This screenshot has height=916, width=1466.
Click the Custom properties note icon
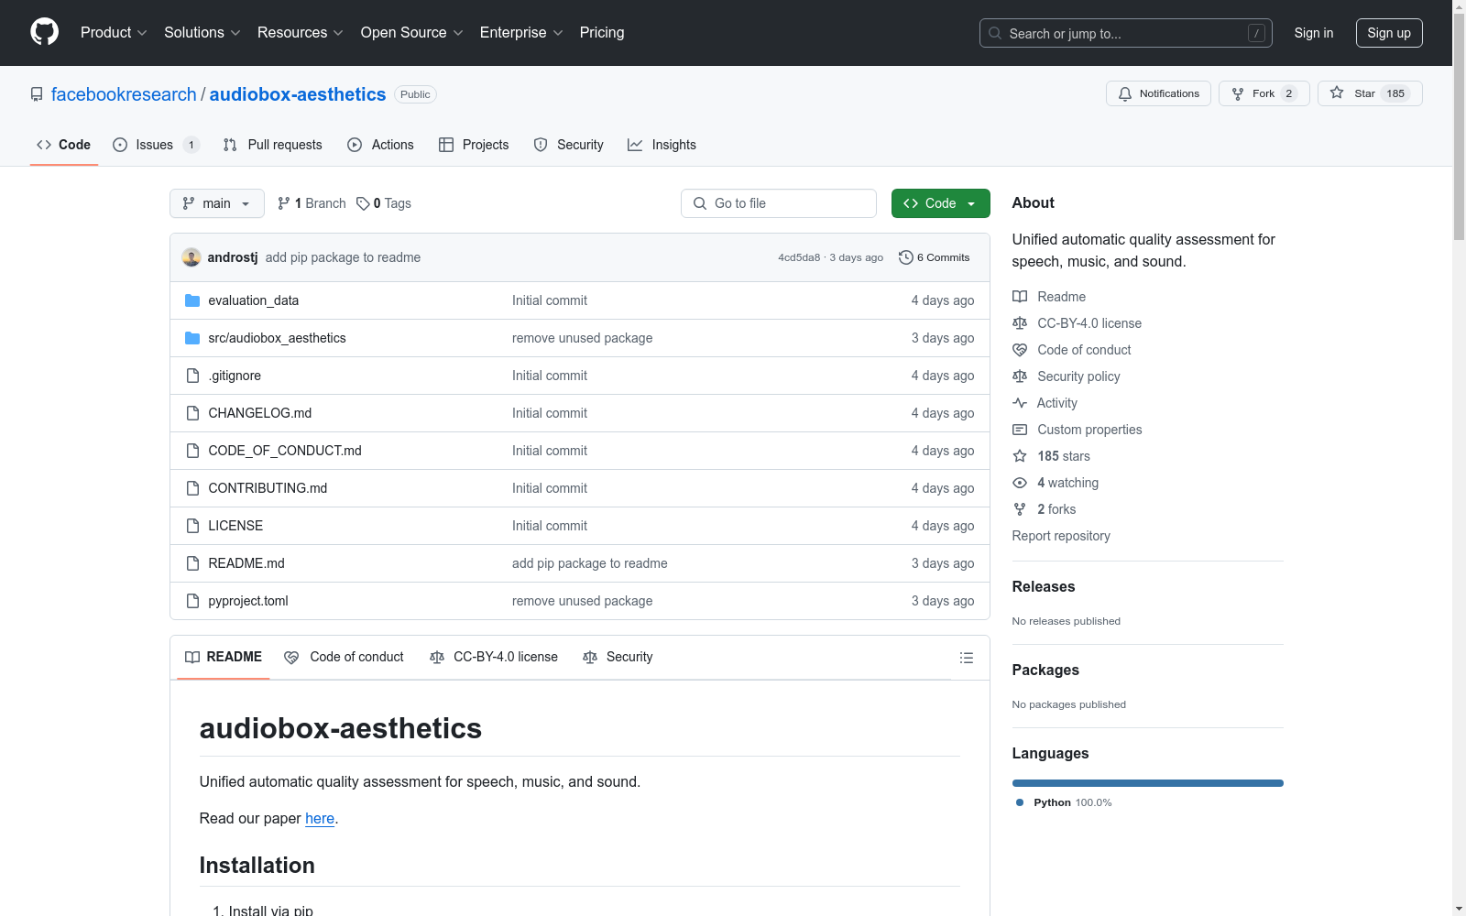1020,430
